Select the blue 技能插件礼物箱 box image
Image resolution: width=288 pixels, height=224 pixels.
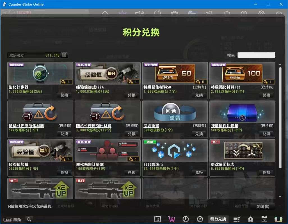243,112
